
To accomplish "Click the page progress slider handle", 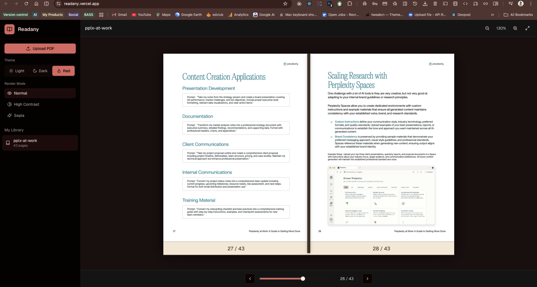I will coord(303,279).
